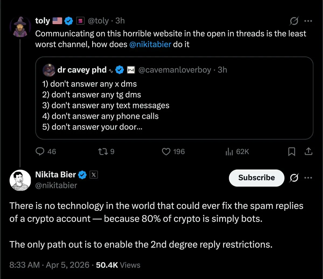Open dr cavey phd's quoted post avatar
323x279 pixels.
[x=49, y=70]
